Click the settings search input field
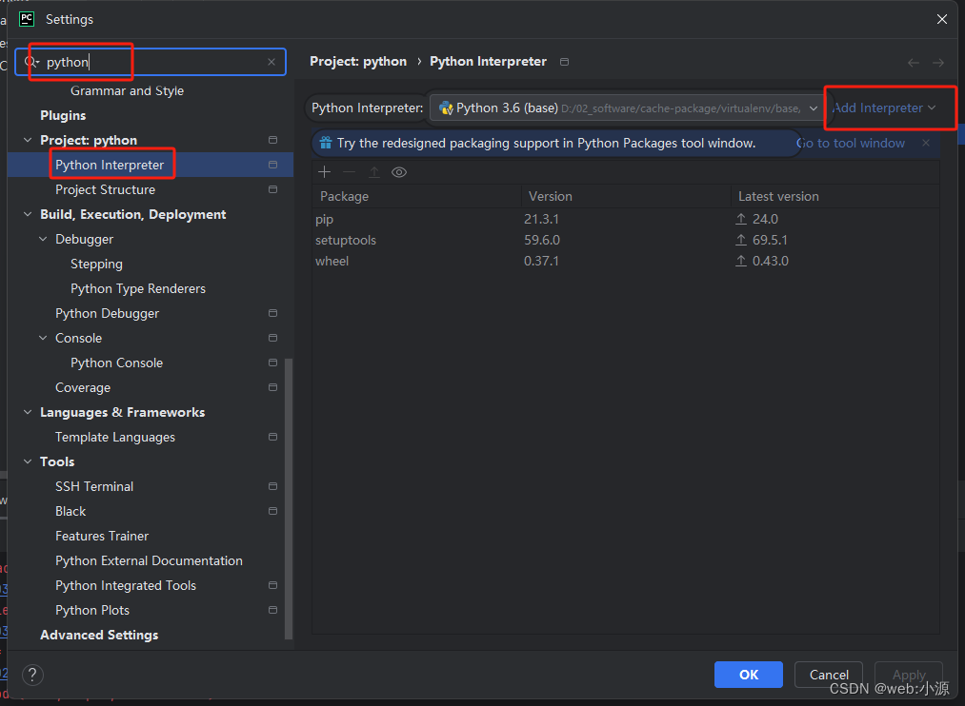The image size is (965, 706). pyautogui.click(x=151, y=62)
